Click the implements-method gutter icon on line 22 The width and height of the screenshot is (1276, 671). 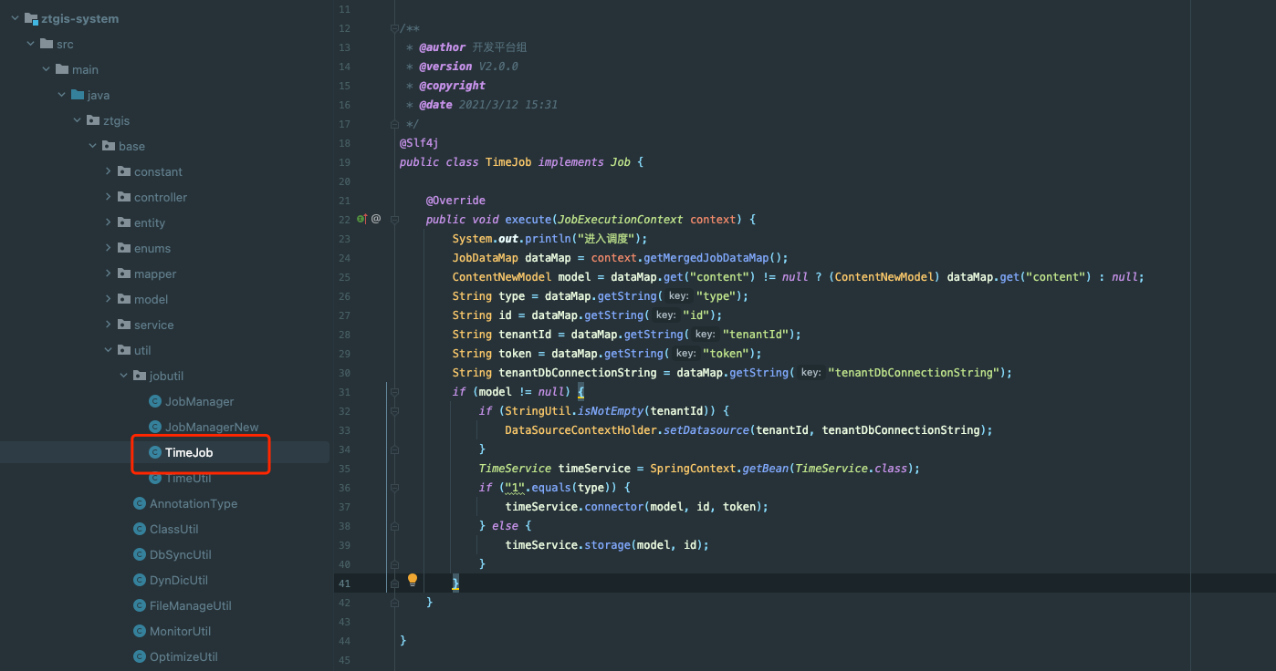361,219
